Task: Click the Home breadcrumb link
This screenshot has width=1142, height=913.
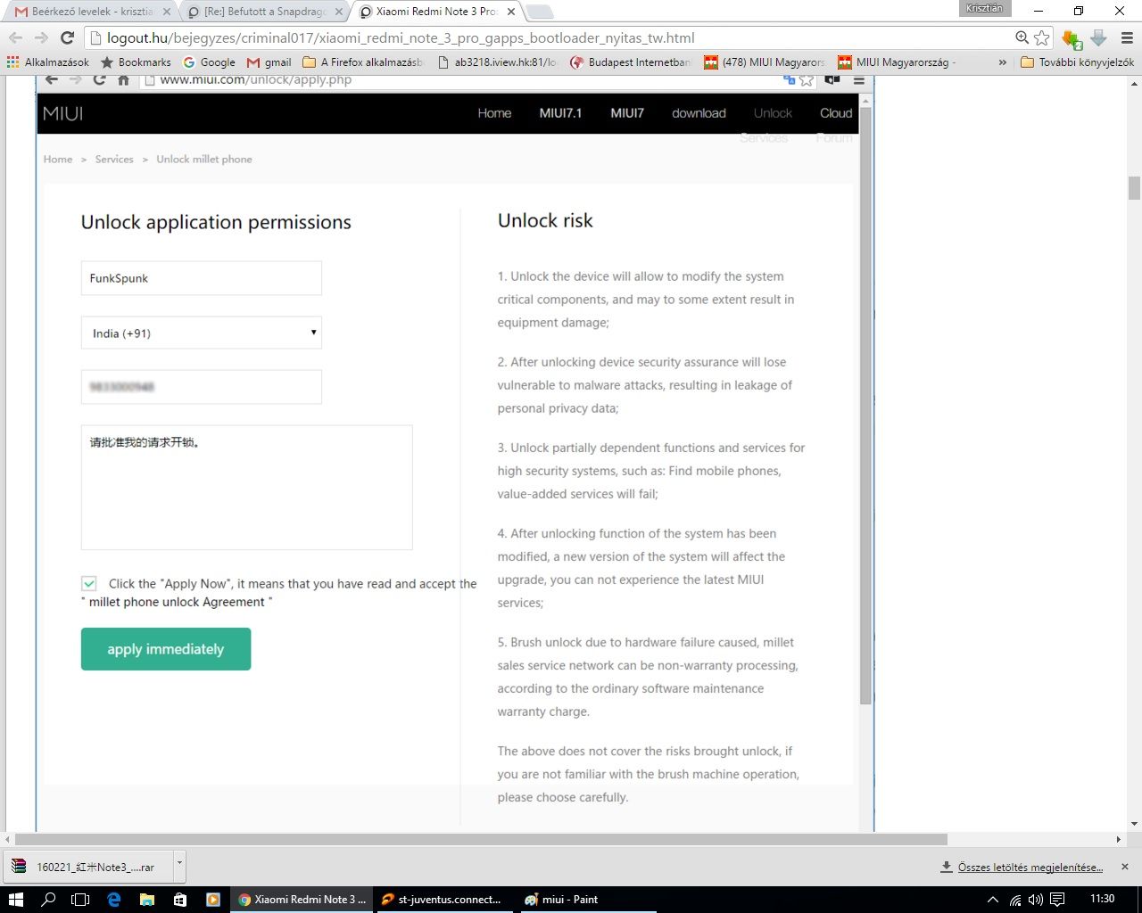Action: (58, 159)
